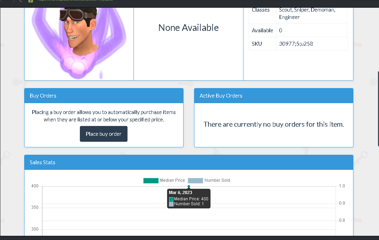Toggle the Median Price legend swatch
Screen dimensions: 379x240
(151, 180)
